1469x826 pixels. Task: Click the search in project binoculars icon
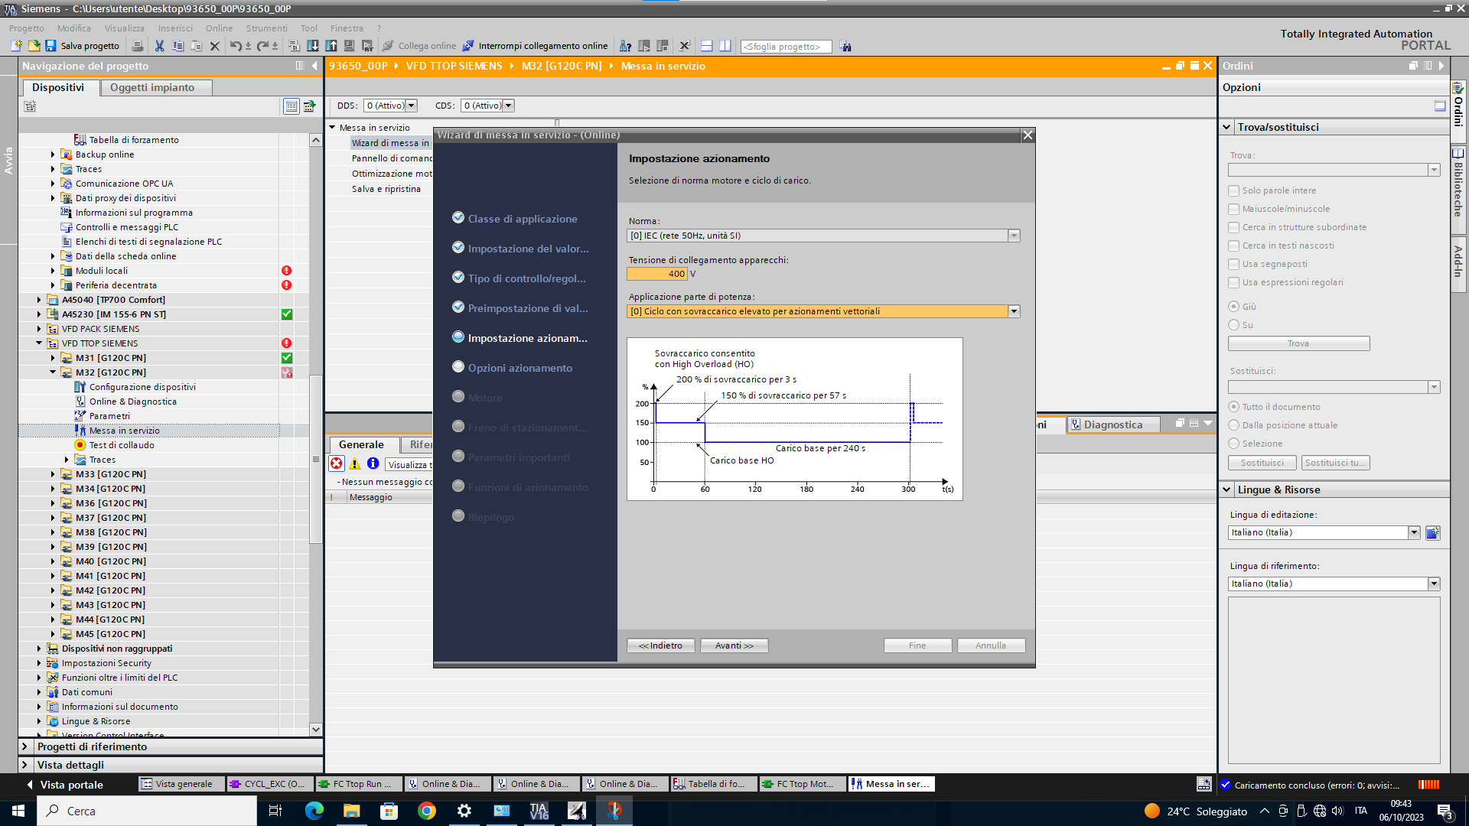(x=845, y=46)
